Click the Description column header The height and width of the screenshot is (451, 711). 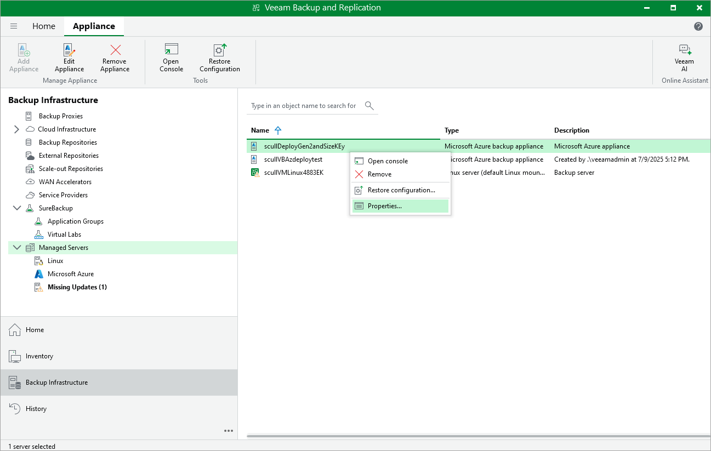pos(572,130)
